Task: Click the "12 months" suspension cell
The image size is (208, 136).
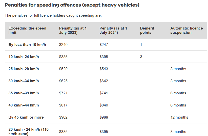Action: (179, 117)
